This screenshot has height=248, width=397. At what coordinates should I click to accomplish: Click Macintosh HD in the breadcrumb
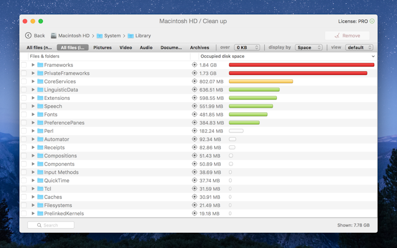click(74, 36)
